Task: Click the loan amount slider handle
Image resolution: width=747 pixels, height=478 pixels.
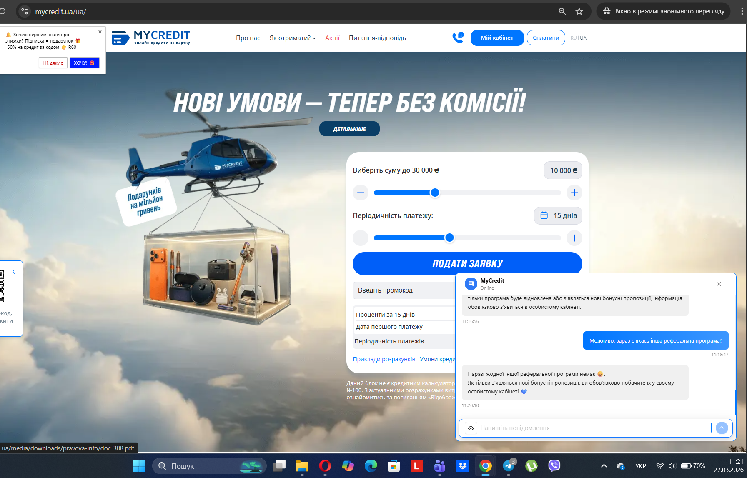Action: pyautogui.click(x=435, y=193)
